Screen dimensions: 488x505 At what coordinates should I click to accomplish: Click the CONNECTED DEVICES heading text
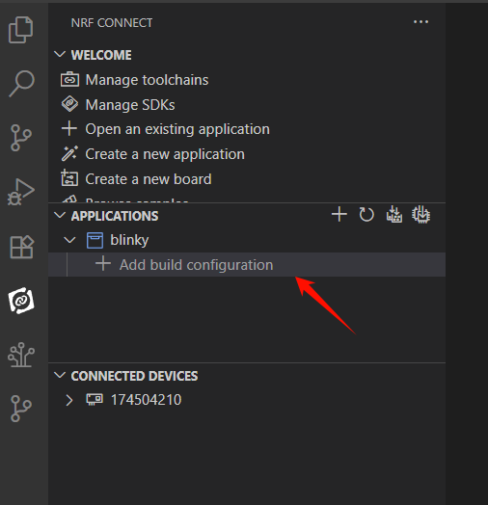134,376
